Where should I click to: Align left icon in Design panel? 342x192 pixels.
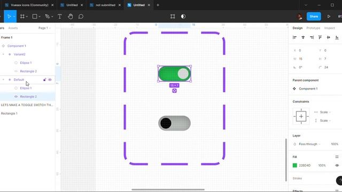pos(294,37)
